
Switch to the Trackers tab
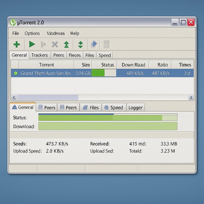click(40, 55)
